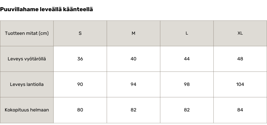Image resolution: width=267 pixels, height=125 pixels.
Task: Select waist width value 44
Action: (x=187, y=59)
